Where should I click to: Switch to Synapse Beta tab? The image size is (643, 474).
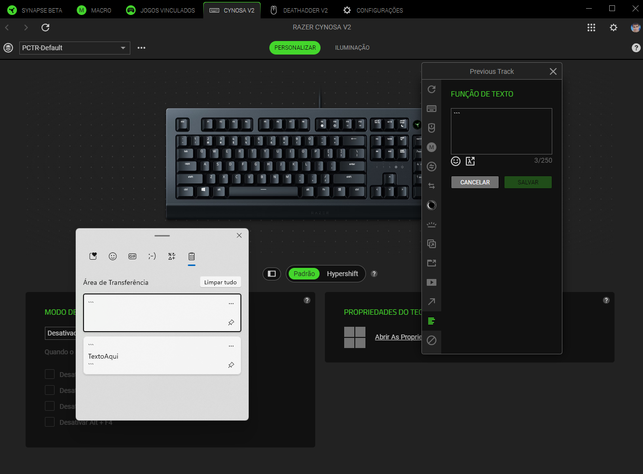click(35, 10)
